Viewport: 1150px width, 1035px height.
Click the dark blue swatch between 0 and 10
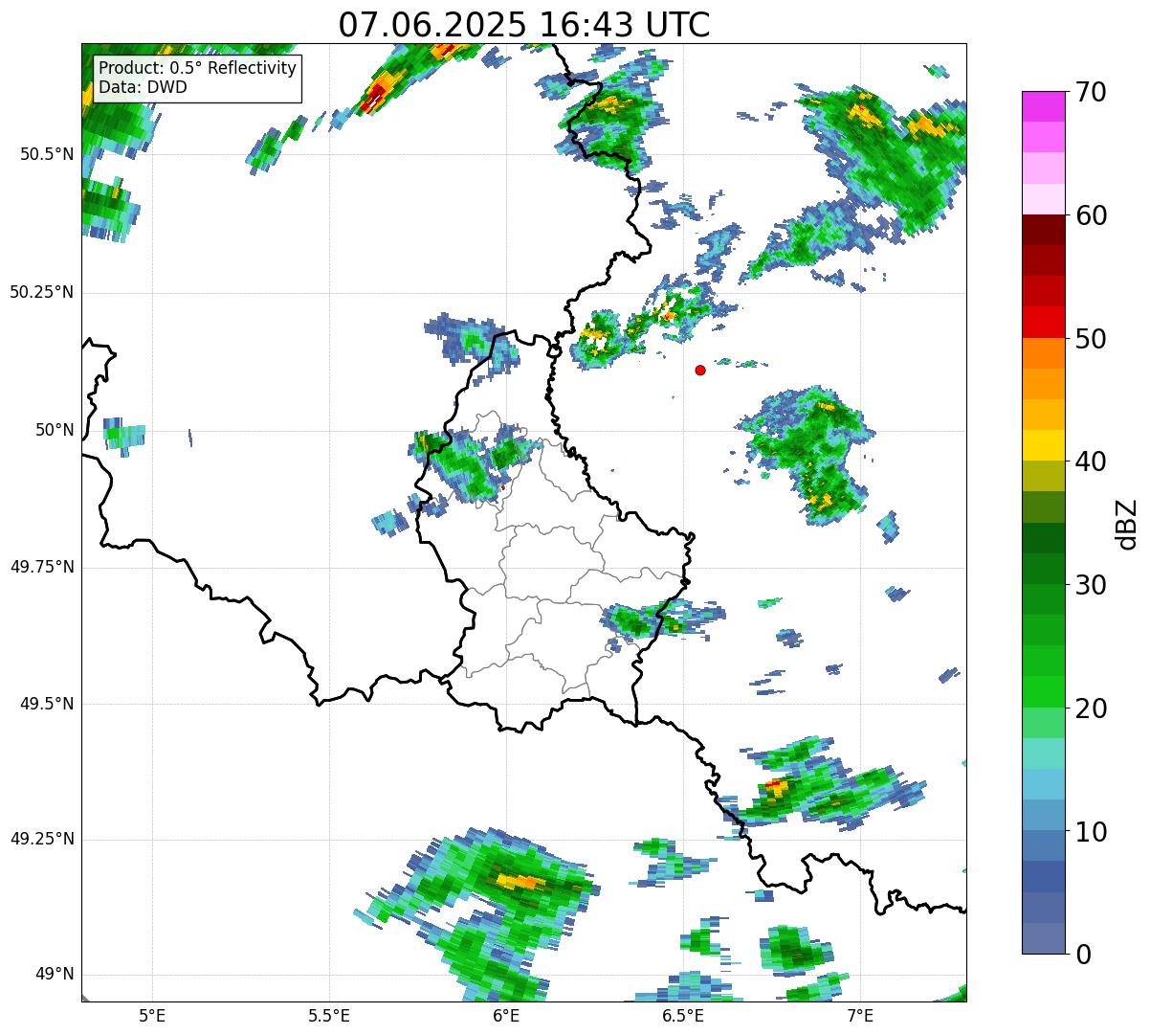point(1044,877)
